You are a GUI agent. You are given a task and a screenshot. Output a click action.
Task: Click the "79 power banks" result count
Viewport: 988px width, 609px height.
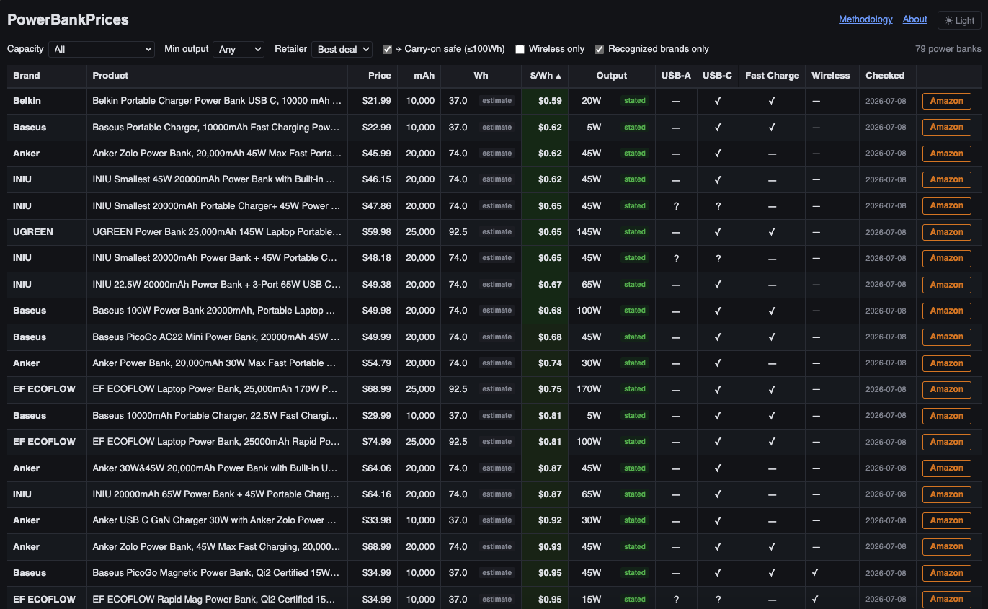(948, 49)
